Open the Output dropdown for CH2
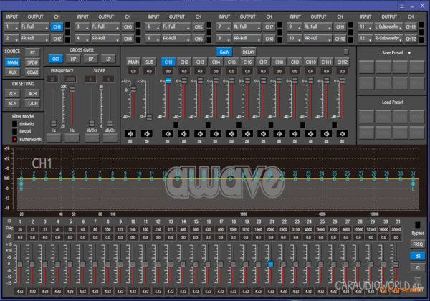The height and width of the screenshot is (301, 430). pyautogui.click(x=34, y=39)
